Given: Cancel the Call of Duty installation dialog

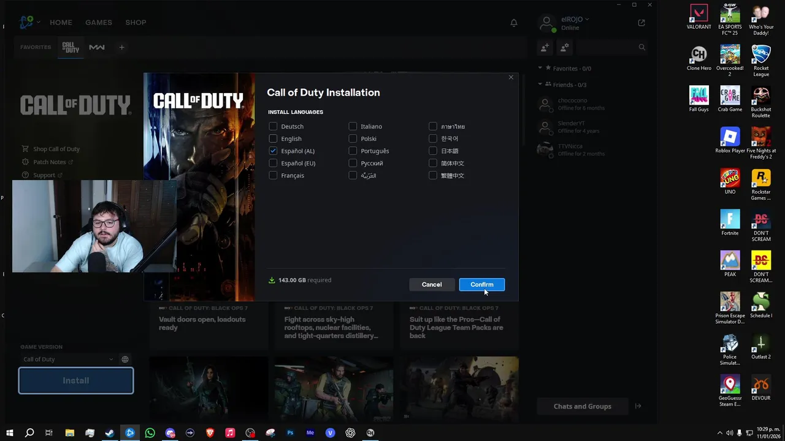Looking at the screenshot, I should click(x=432, y=284).
